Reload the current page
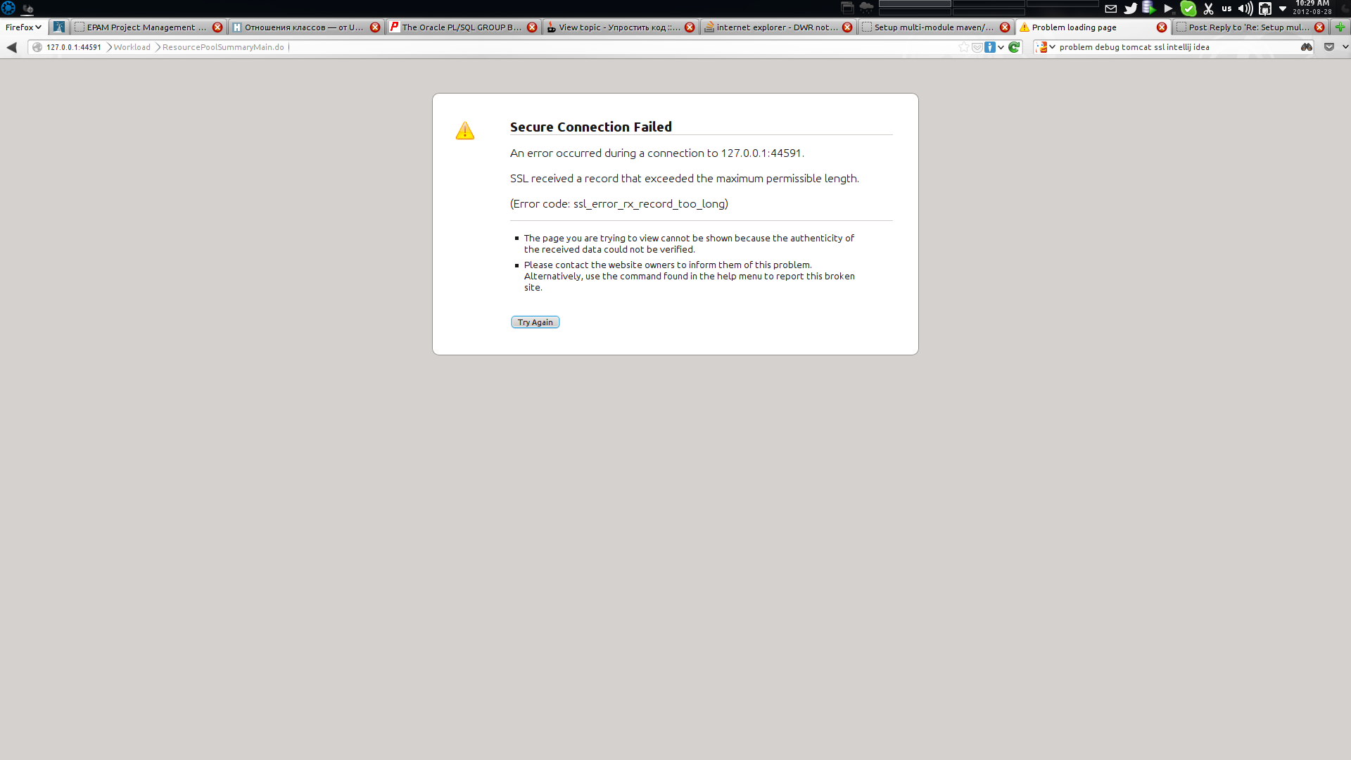This screenshot has width=1351, height=760. (1015, 47)
